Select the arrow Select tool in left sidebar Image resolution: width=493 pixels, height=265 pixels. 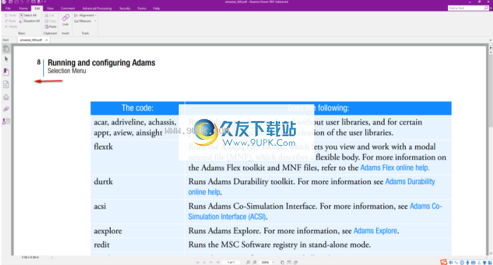[x=6, y=59]
